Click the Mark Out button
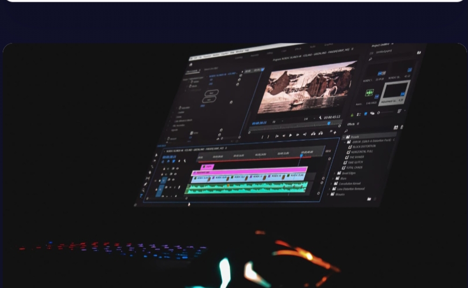The image size is (468, 288). (268, 137)
